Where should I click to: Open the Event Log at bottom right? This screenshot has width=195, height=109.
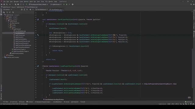click(188, 102)
